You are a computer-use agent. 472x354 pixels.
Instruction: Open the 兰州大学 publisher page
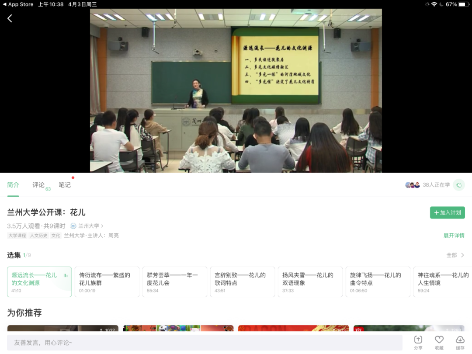tap(87, 226)
